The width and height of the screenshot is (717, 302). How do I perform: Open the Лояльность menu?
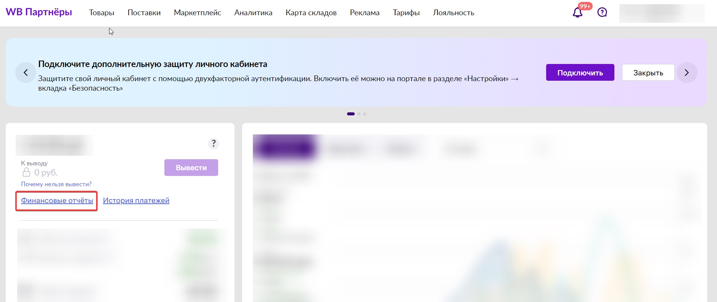click(x=453, y=13)
